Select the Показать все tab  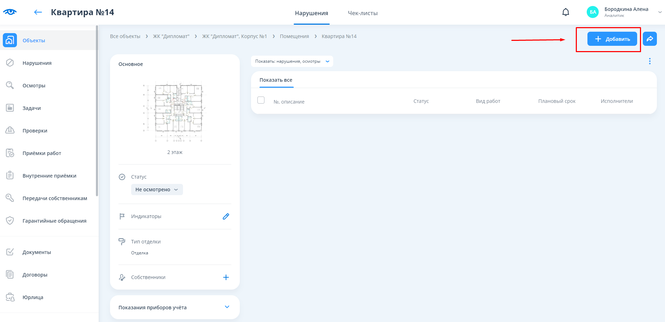276,80
